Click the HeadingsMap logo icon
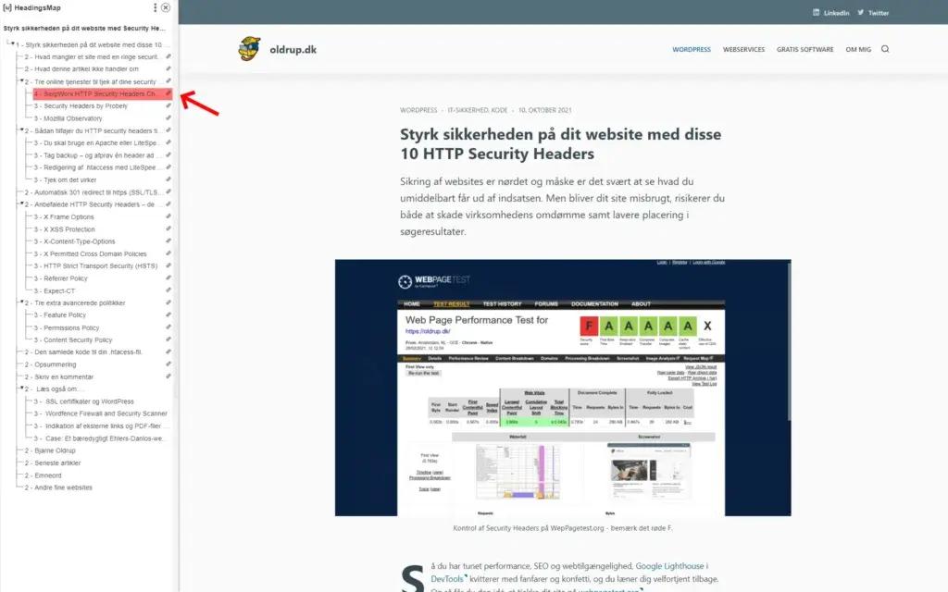 click(x=7, y=7)
